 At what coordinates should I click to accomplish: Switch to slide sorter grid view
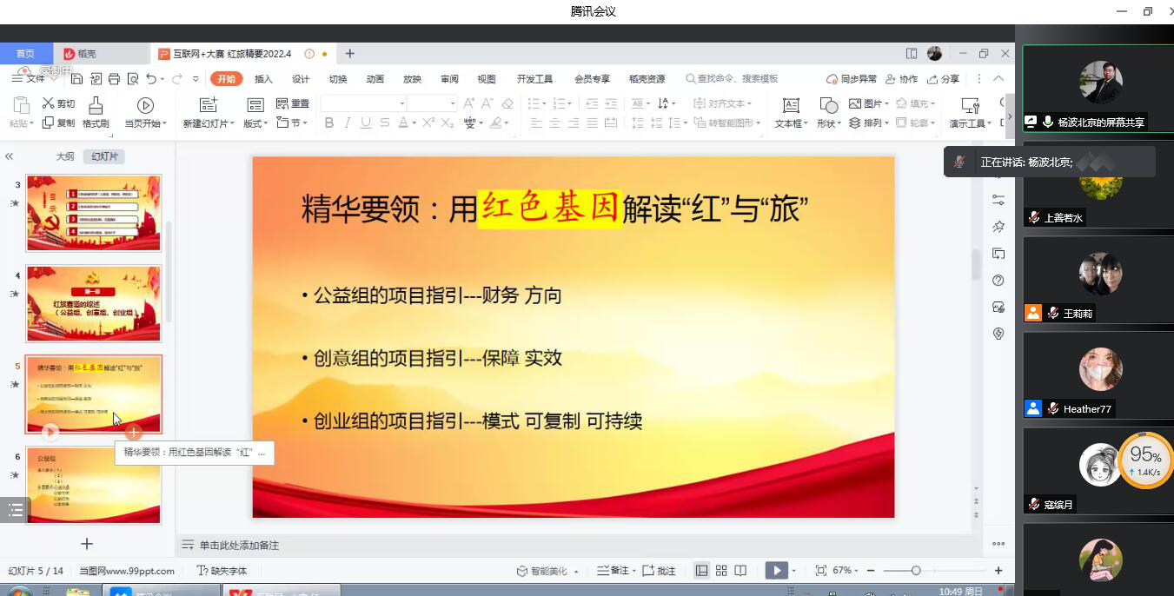pos(721,571)
